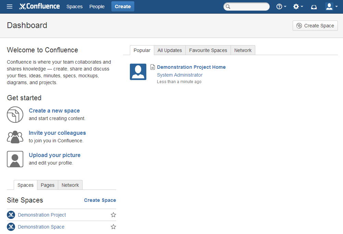Click Demonstration Project space logo icon
This screenshot has height=234, width=343.
pyautogui.click(x=11, y=215)
